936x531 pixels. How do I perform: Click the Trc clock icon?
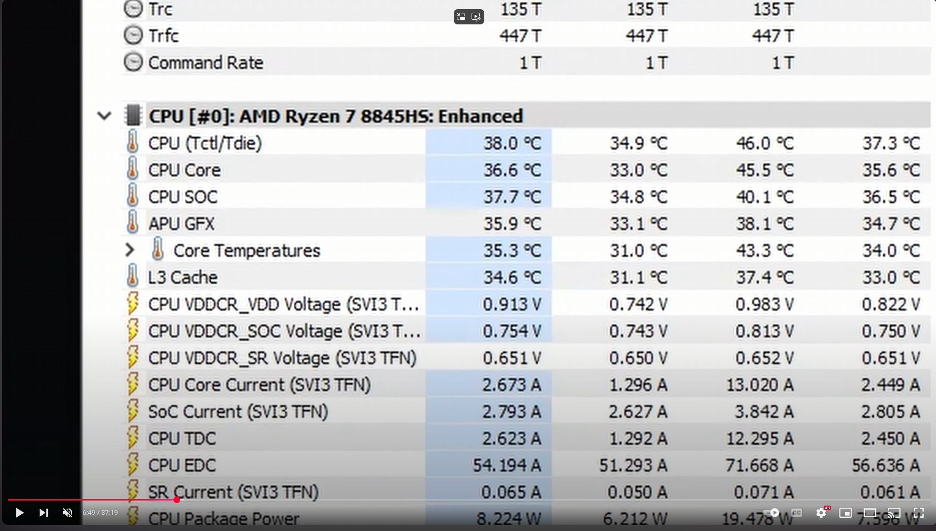(x=133, y=9)
